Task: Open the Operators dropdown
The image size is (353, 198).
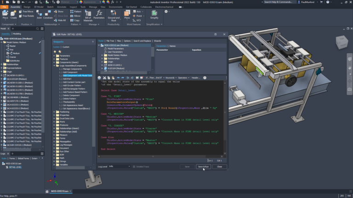Action: (x=183, y=77)
